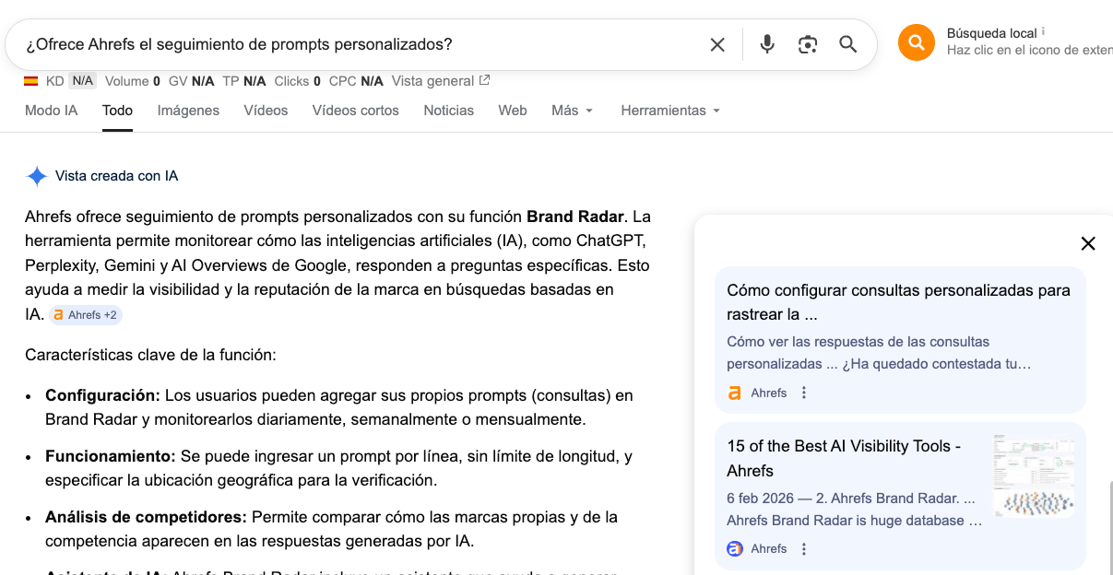Open three-dot menu on first Ahrefs result
The width and height of the screenshot is (1113, 575).
(803, 392)
